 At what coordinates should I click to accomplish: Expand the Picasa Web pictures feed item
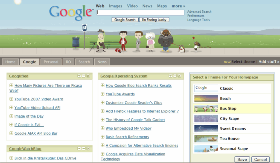click(x=11, y=85)
